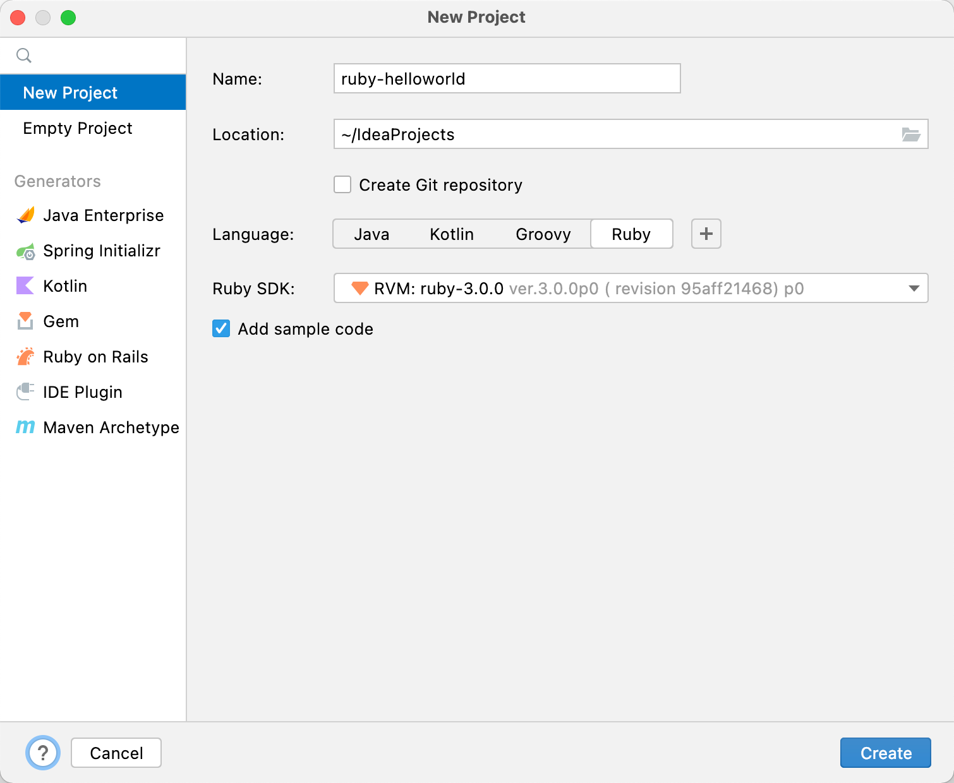Click into the Location path field
The height and width of the screenshot is (783, 954).
631,134
